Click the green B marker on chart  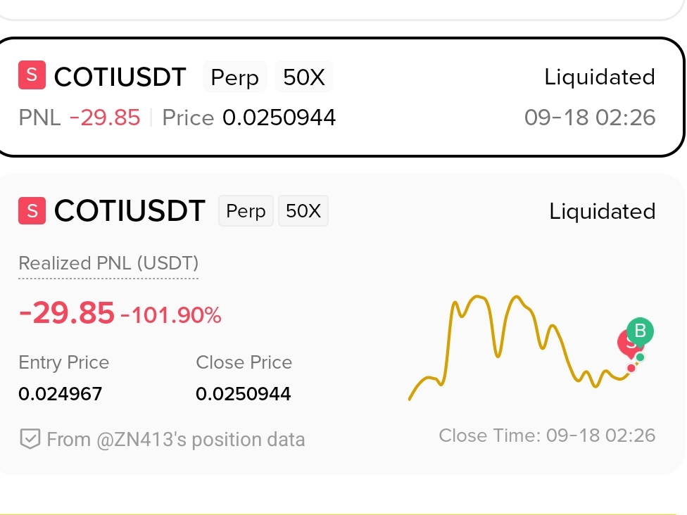pyautogui.click(x=640, y=331)
